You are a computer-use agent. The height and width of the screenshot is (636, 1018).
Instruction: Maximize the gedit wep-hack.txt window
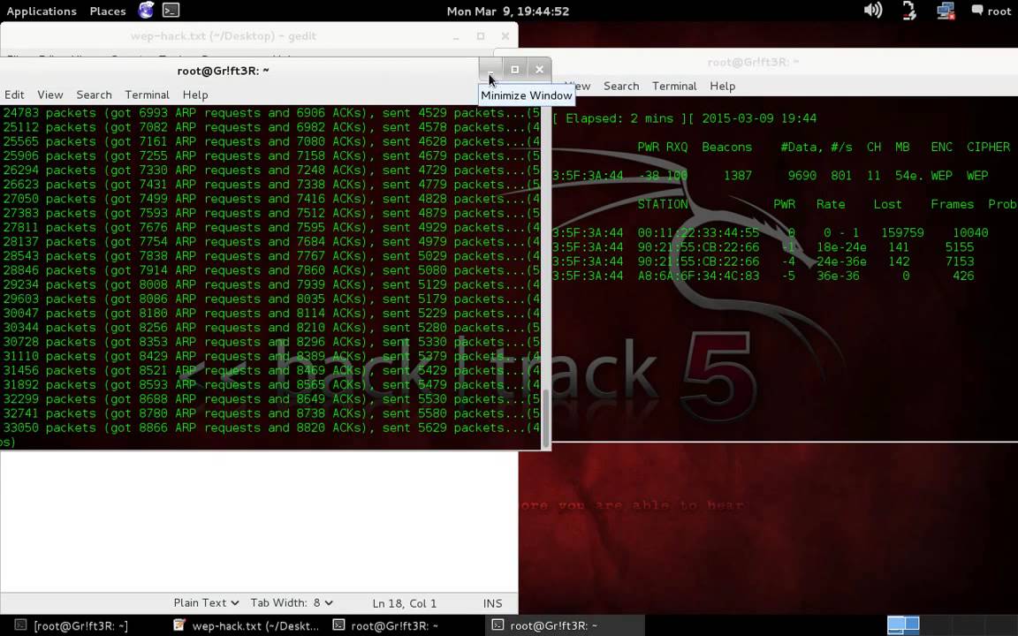[481, 36]
